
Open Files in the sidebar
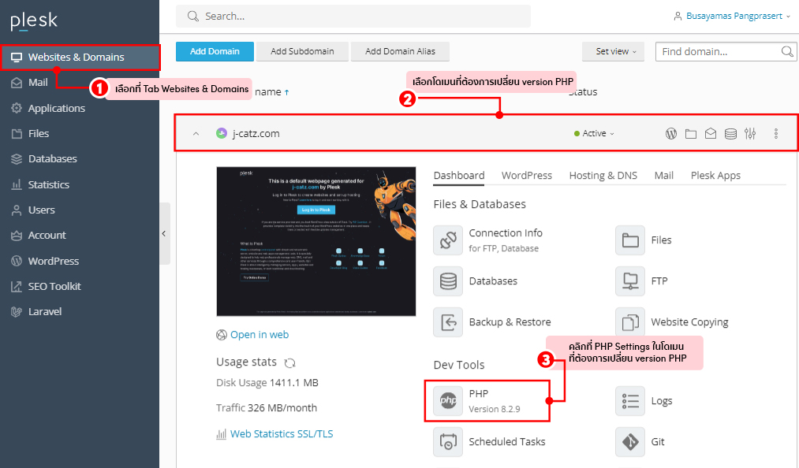point(30,133)
